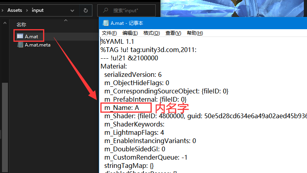Open the 文件(F) menu

(x=109, y=33)
